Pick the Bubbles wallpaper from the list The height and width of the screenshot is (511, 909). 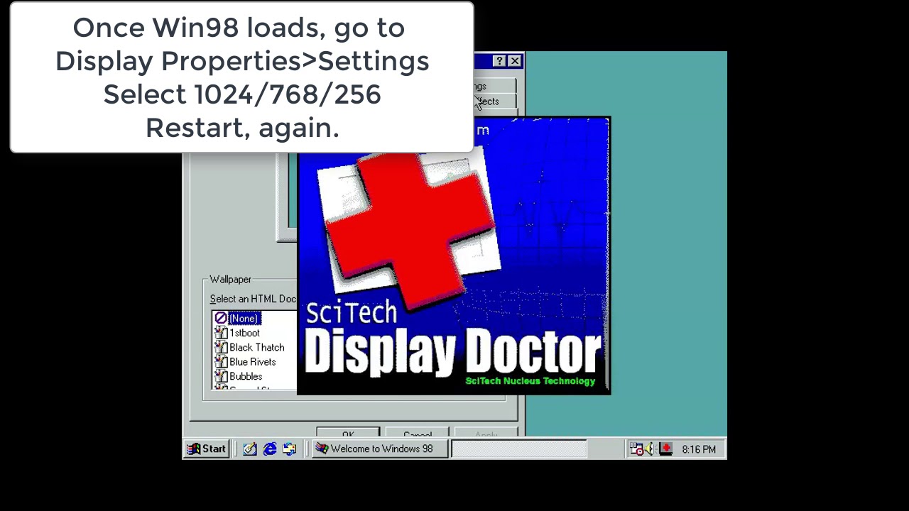tap(246, 376)
